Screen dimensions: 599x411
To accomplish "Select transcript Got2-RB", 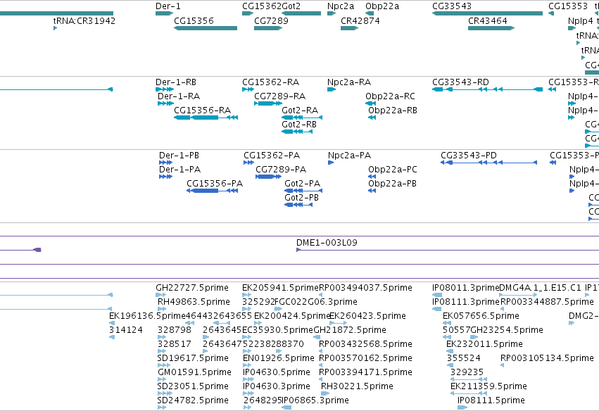I will pos(297,132).
